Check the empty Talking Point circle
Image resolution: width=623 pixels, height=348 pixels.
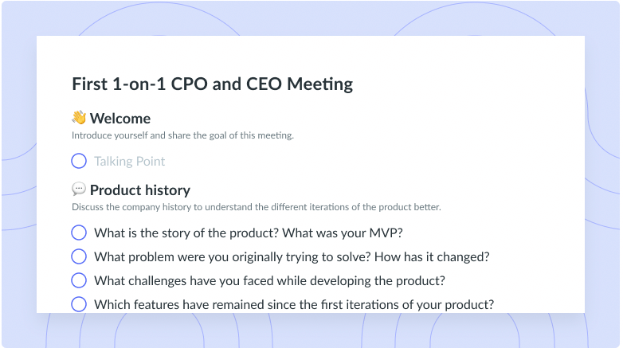point(79,161)
